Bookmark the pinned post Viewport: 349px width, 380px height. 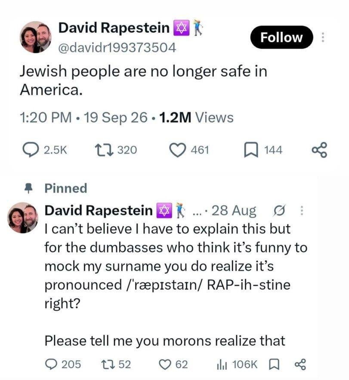(275, 365)
